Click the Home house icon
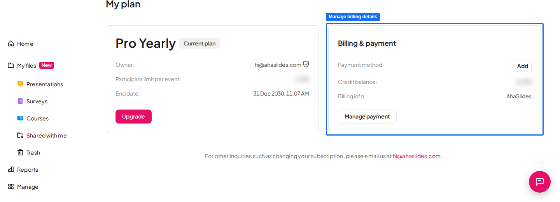This screenshot has width=560, height=202. (11, 44)
